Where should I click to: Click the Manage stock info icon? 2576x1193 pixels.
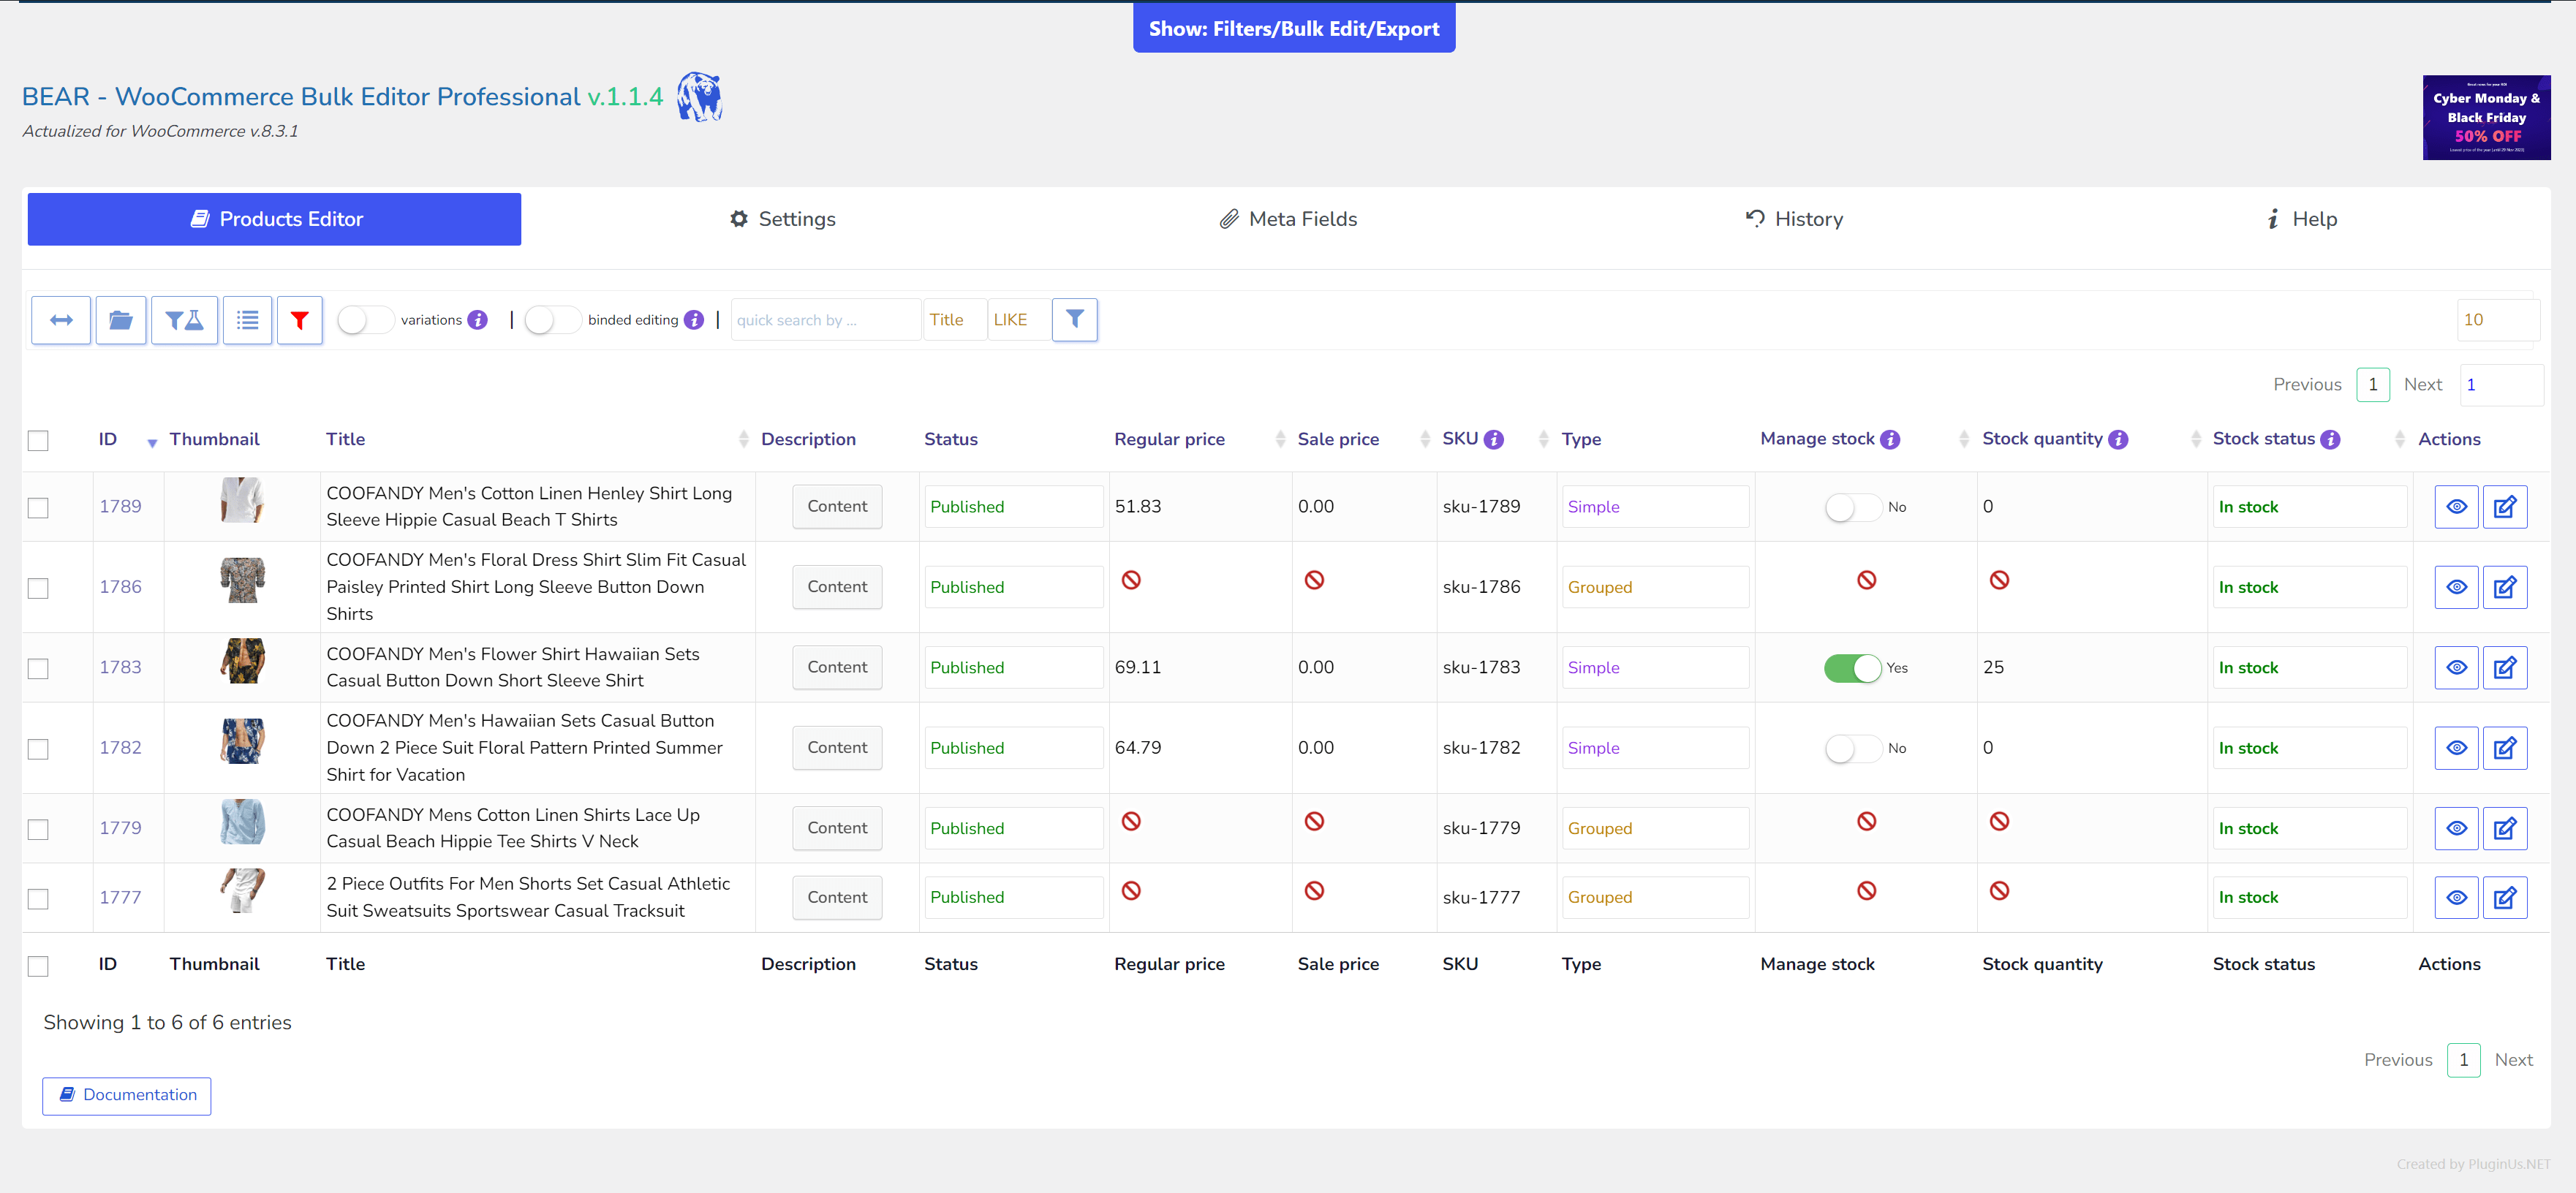pyautogui.click(x=1889, y=439)
